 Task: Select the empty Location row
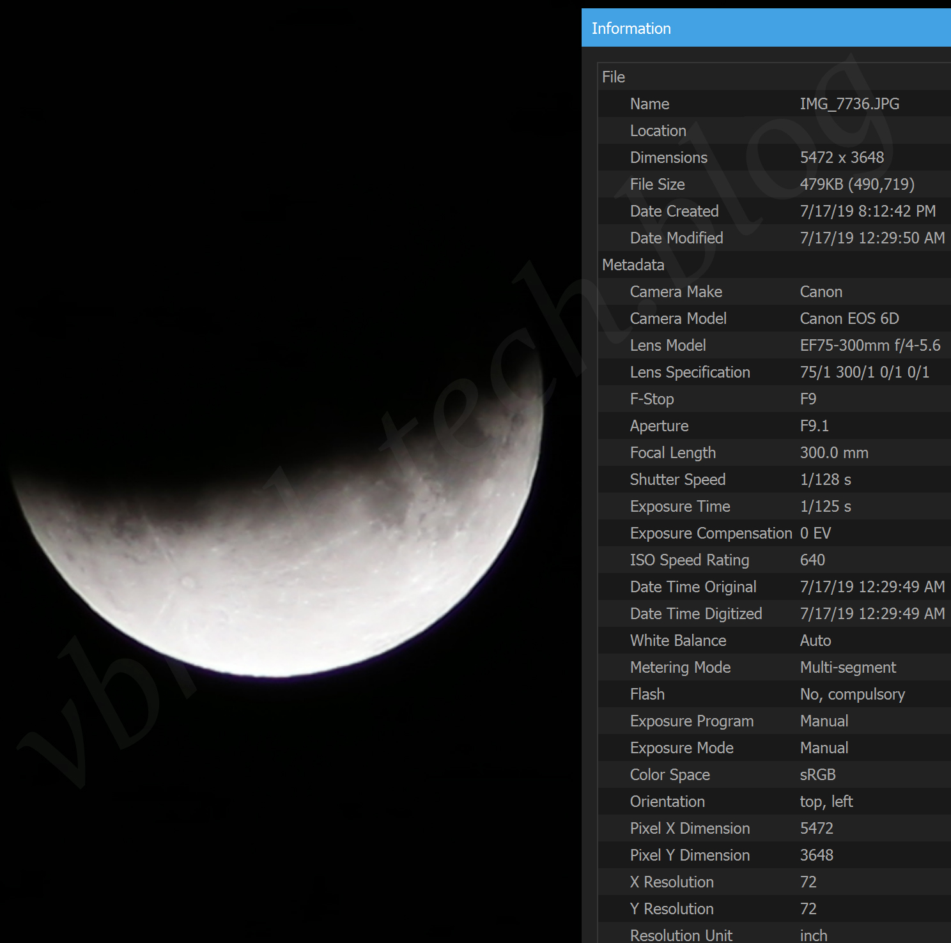click(x=773, y=131)
